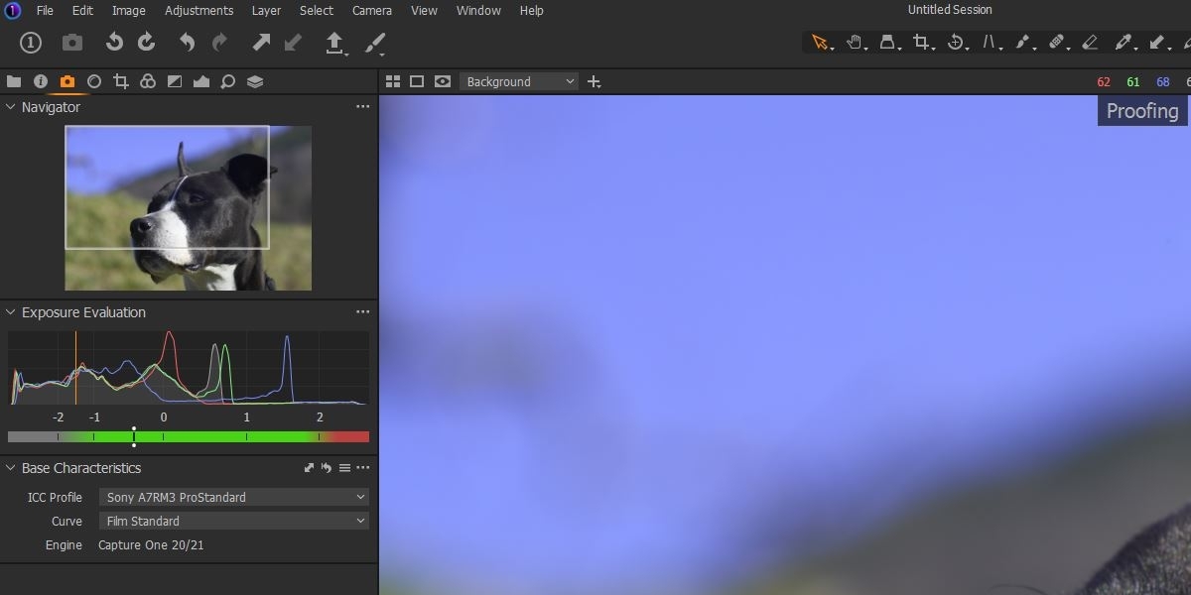Click the Undo arrow in toolbar

(x=187, y=42)
